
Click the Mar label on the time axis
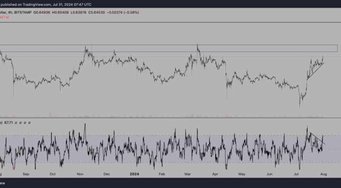click(188, 174)
